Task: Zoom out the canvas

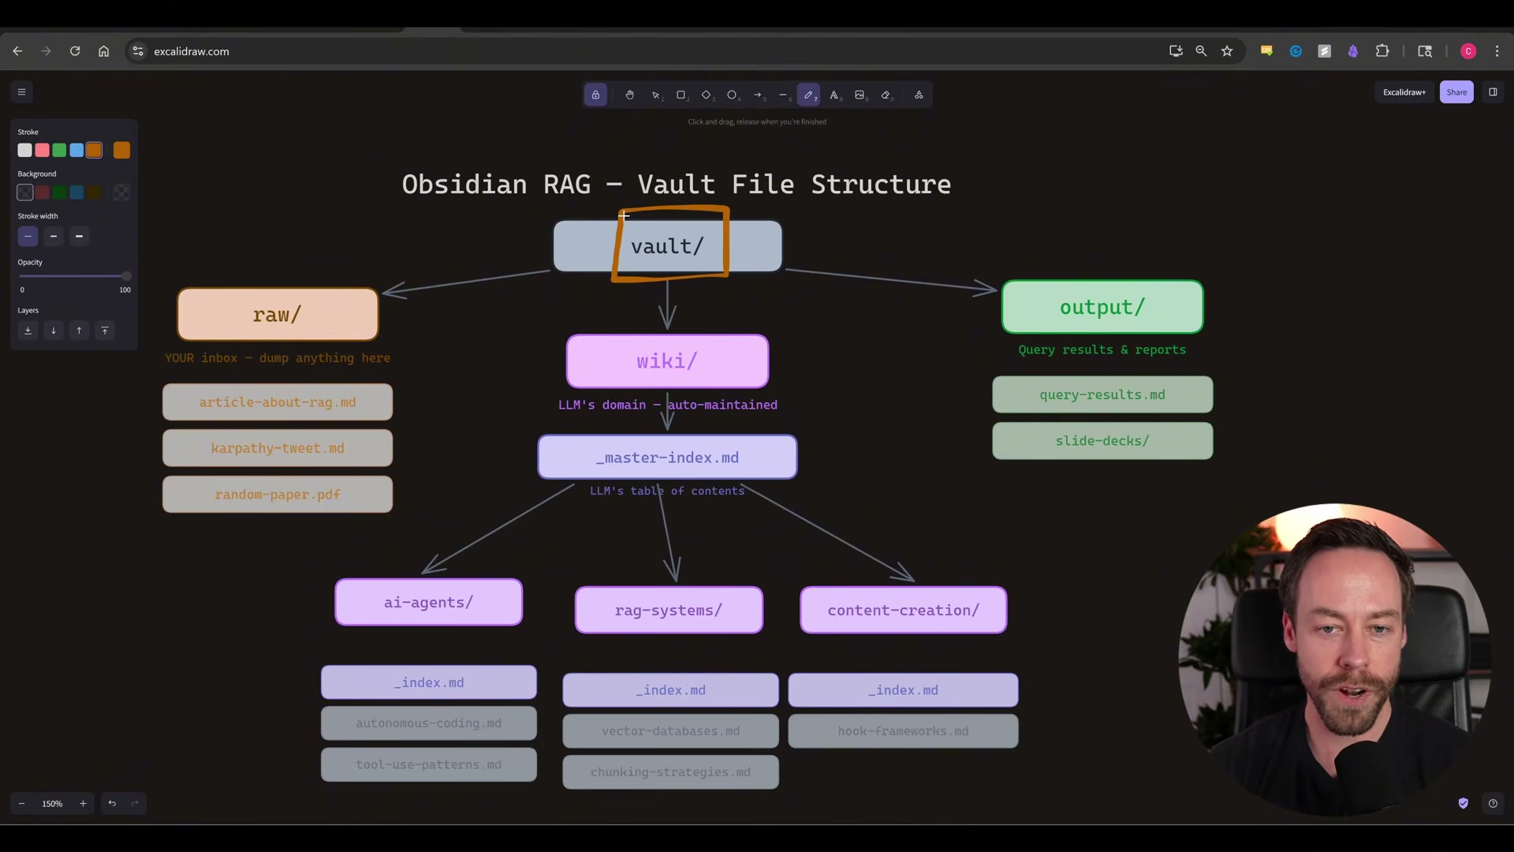Action: pos(22,804)
